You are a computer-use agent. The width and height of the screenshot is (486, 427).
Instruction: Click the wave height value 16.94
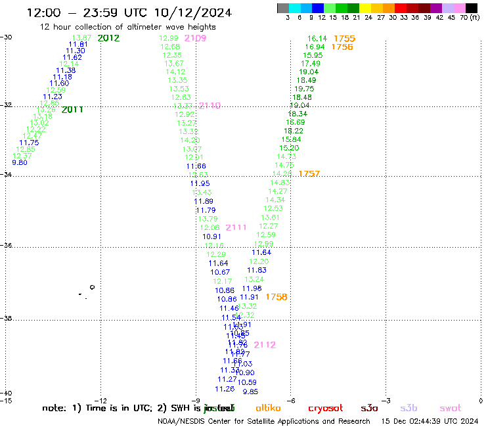315,47
